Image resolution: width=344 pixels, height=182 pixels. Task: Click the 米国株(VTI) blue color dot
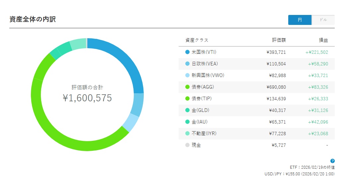click(x=188, y=52)
